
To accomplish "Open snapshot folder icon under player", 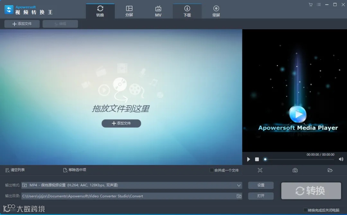I will click(330, 170).
